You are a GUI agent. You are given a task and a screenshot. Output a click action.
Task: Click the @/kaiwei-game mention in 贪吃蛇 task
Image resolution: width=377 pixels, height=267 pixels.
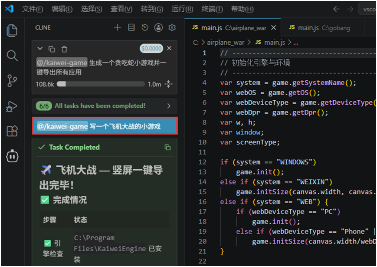pos(62,63)
